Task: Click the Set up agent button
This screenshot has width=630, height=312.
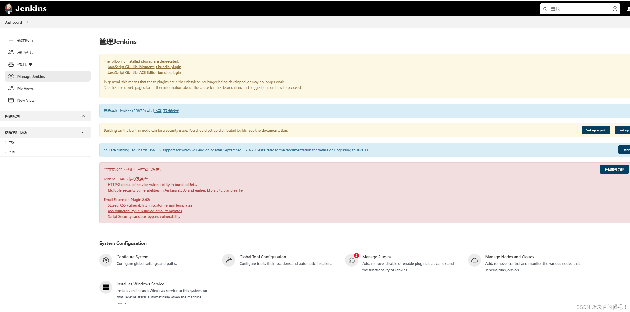Action: click(x=596, y=130)
